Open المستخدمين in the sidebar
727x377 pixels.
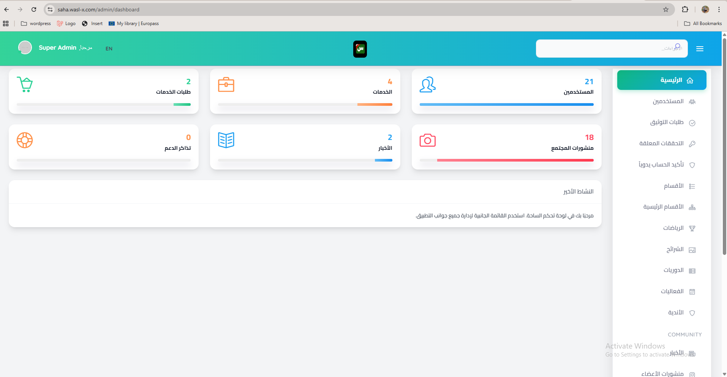pos(668,101)
